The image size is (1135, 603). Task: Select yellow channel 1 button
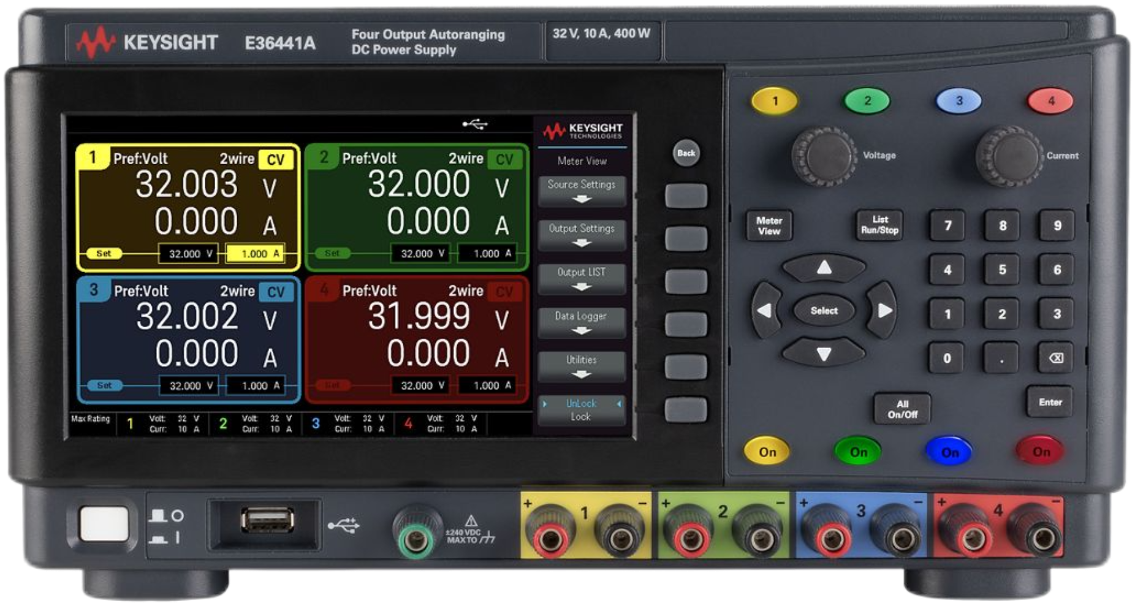point(775,101)
